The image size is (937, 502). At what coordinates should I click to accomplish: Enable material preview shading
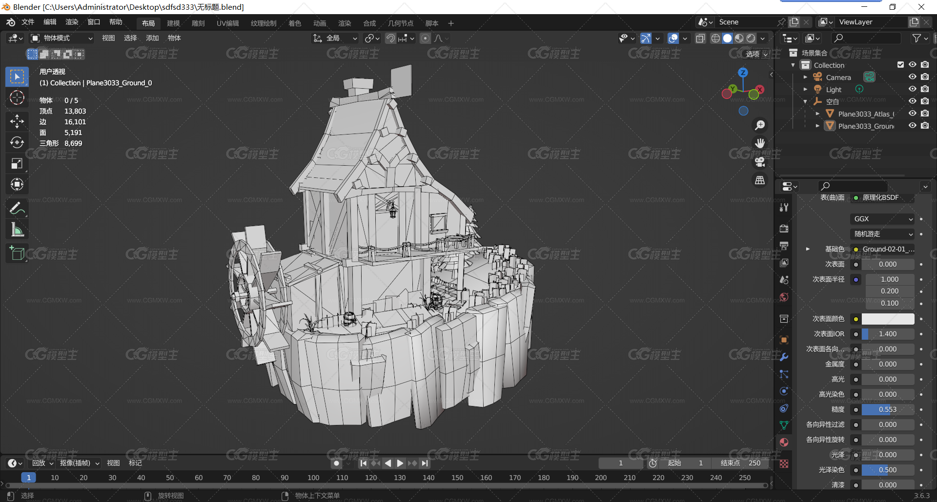pos(739,38)
